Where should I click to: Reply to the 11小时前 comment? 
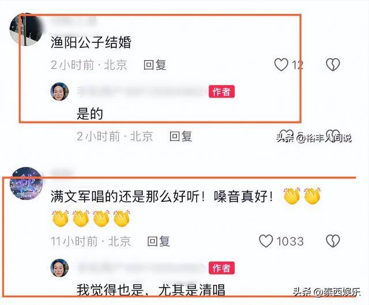coord(159,241)
